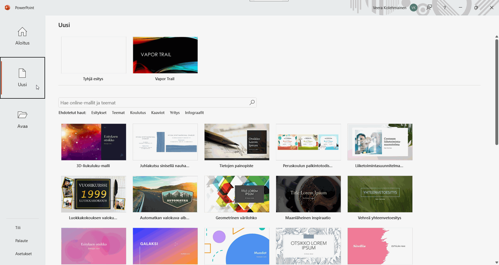Click the 'Ehdotetut haut:' label
The width and height of the screenshot is (499, 265).
click(x=72, y=112)
